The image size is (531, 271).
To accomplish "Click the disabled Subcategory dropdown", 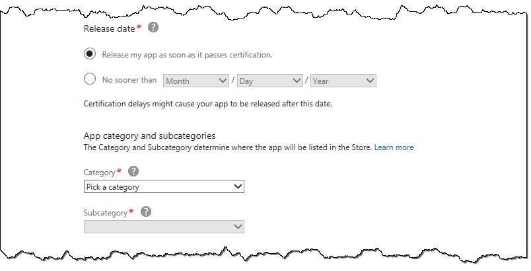I will click(164, 227).
